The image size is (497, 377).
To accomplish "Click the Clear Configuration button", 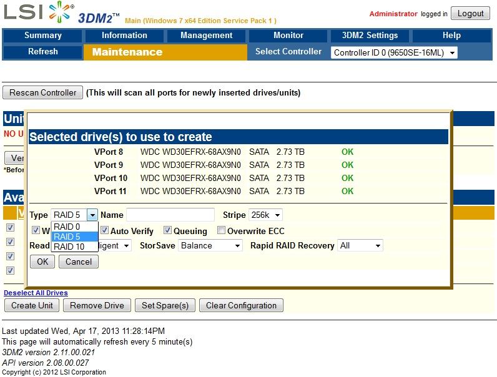I will 241,305.
